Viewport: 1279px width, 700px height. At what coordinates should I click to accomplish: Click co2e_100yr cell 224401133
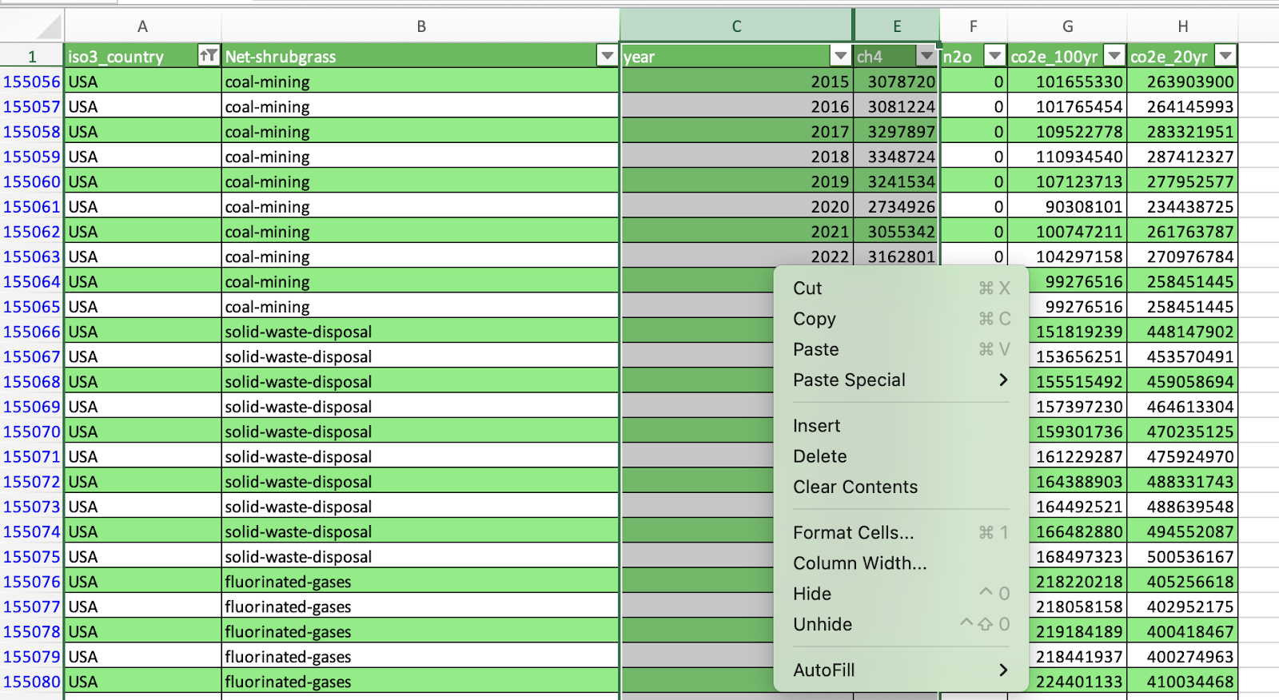tap(1078, 682)
